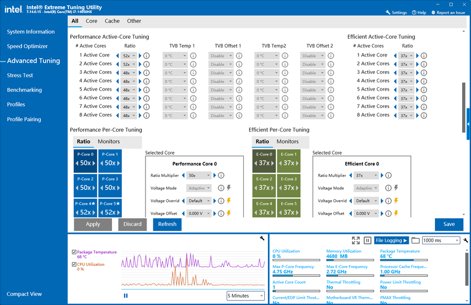The width and height of the screenshot is (471, 305).
Task: Click the Performance Core Voltage Override lightning icon
Action: click(x=229, y=201)
